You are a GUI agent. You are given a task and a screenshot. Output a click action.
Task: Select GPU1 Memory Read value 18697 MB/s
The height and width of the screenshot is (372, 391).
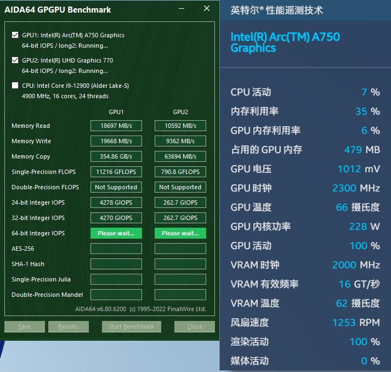pyautogui.click(x=116, y=126)
